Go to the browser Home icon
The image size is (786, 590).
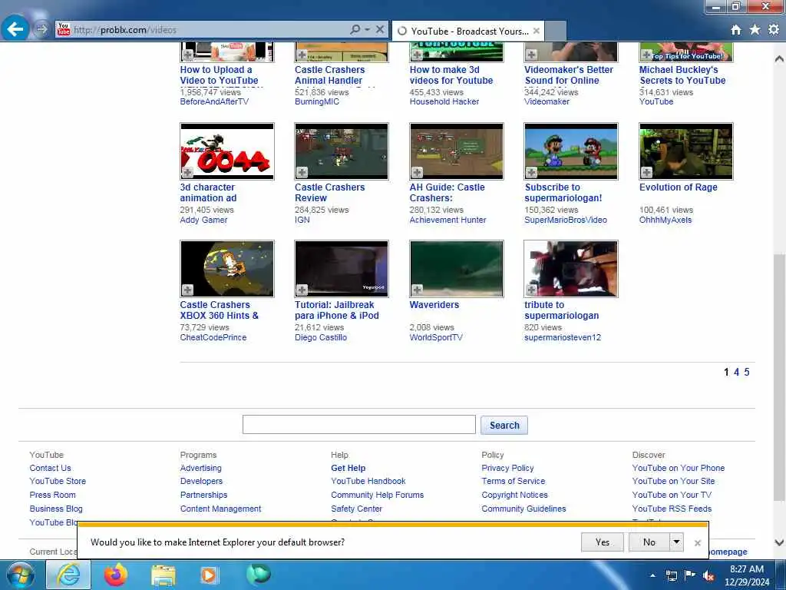pyautogui.click(x=735, y=30)
